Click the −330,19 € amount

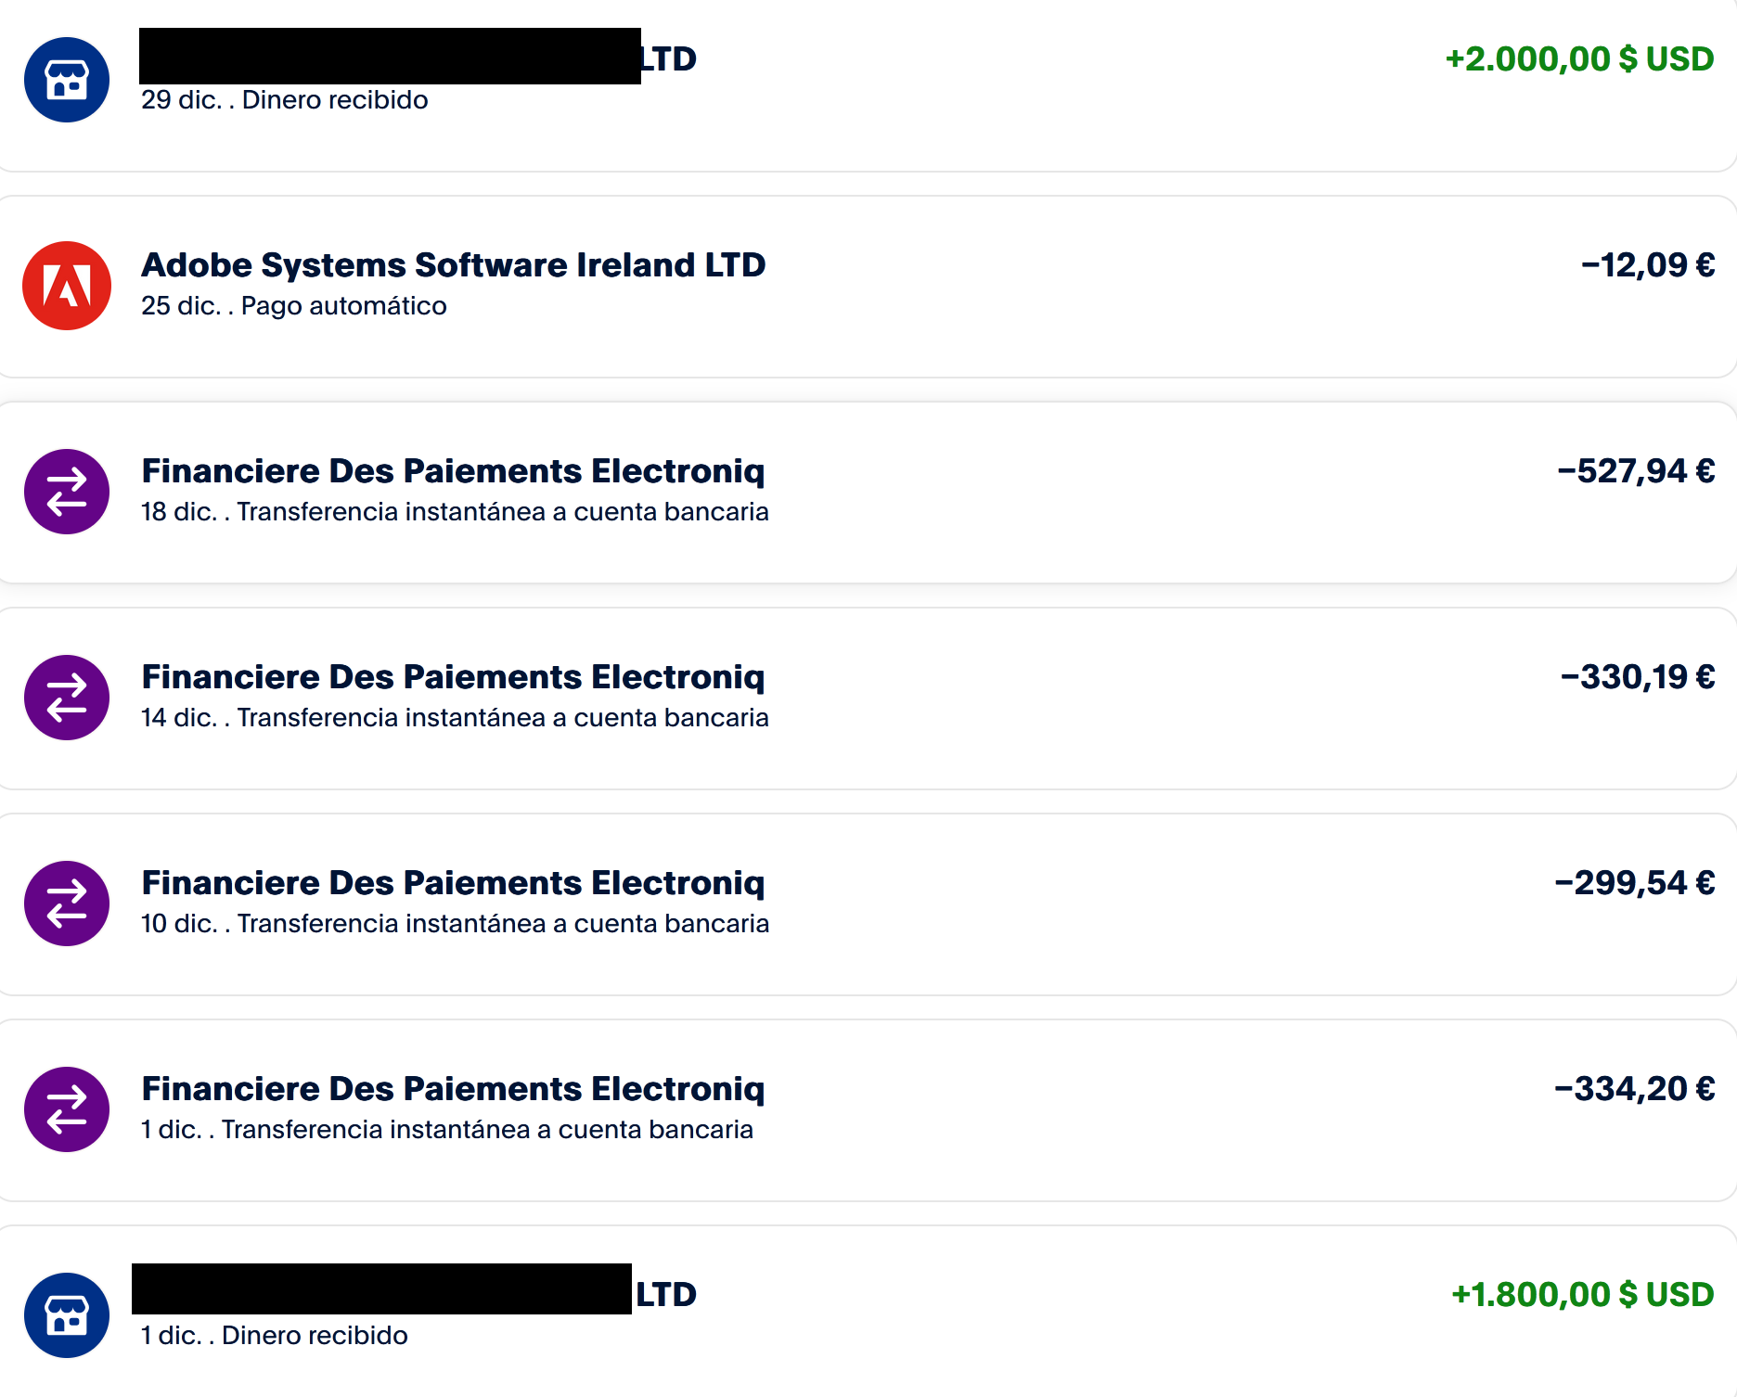coord(1638,677)
